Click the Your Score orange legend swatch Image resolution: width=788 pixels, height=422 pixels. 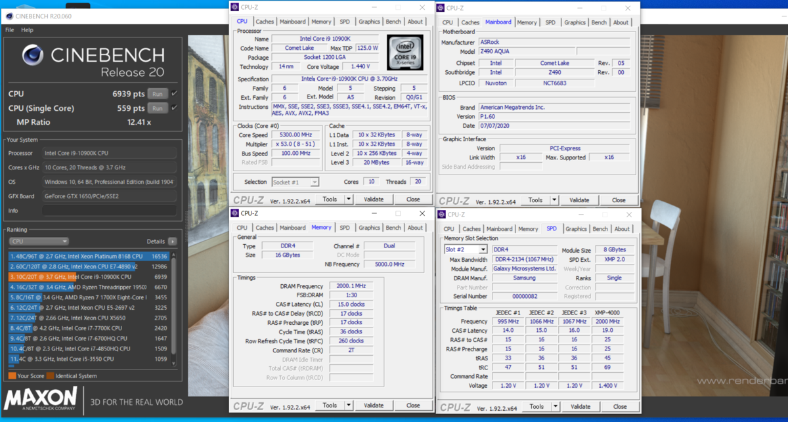tap(12, 376)
